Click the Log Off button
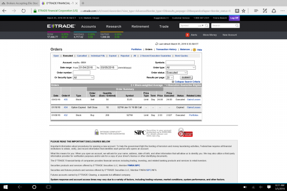Screen dimensions: 287x191 tap(235, 18)
